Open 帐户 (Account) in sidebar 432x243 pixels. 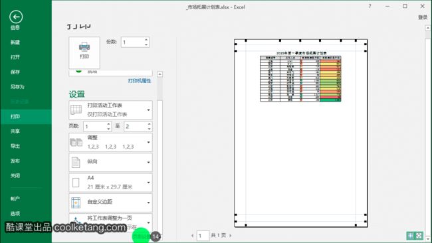click(x=15, y=199)
